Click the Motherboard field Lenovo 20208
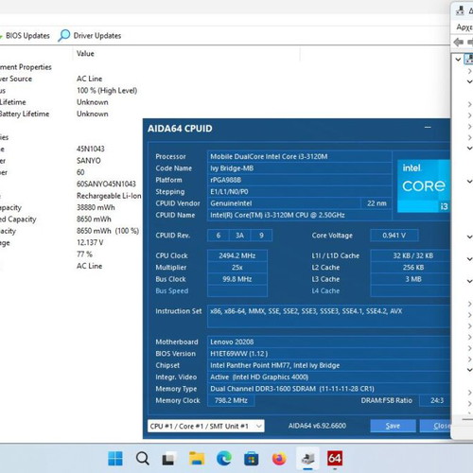Screen dimensions: 473x473 tap(329, 342)
